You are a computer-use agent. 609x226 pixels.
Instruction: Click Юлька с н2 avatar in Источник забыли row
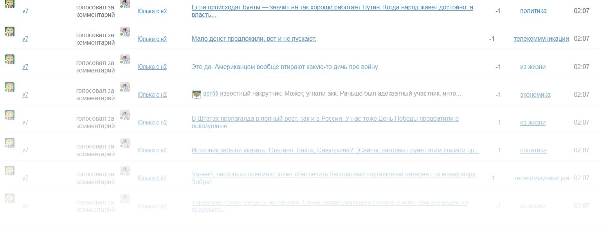pos(125,143)
